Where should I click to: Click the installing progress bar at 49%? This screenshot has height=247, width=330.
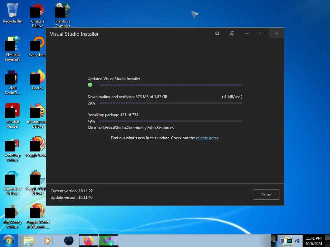[x=171, y=121]
